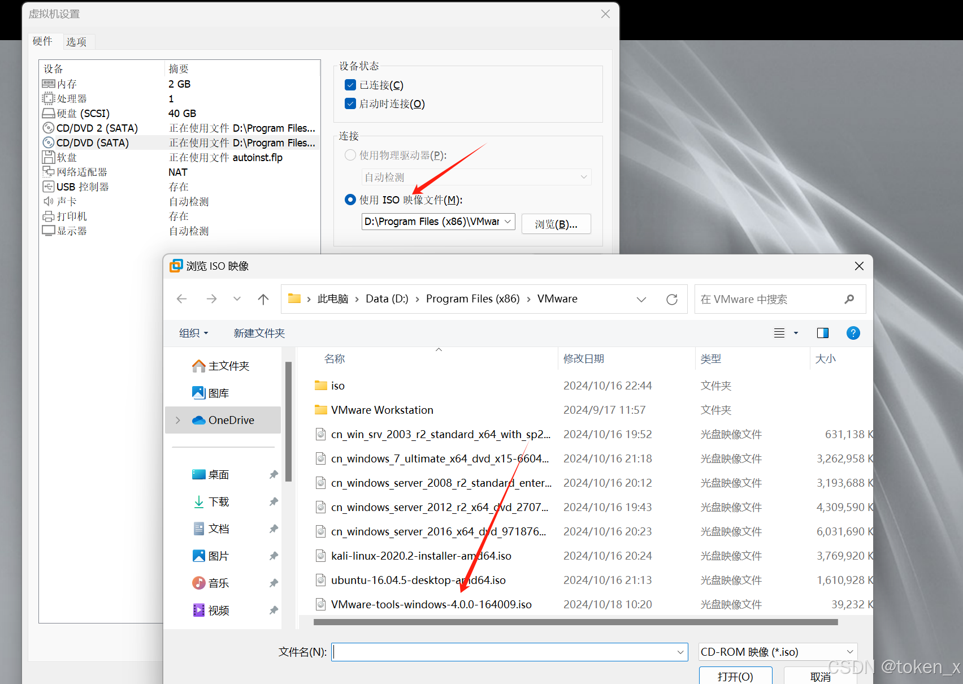Refresh the VMware folder listing
The height and width of the screenshot is (684, 963).
(x=672, y=299)
